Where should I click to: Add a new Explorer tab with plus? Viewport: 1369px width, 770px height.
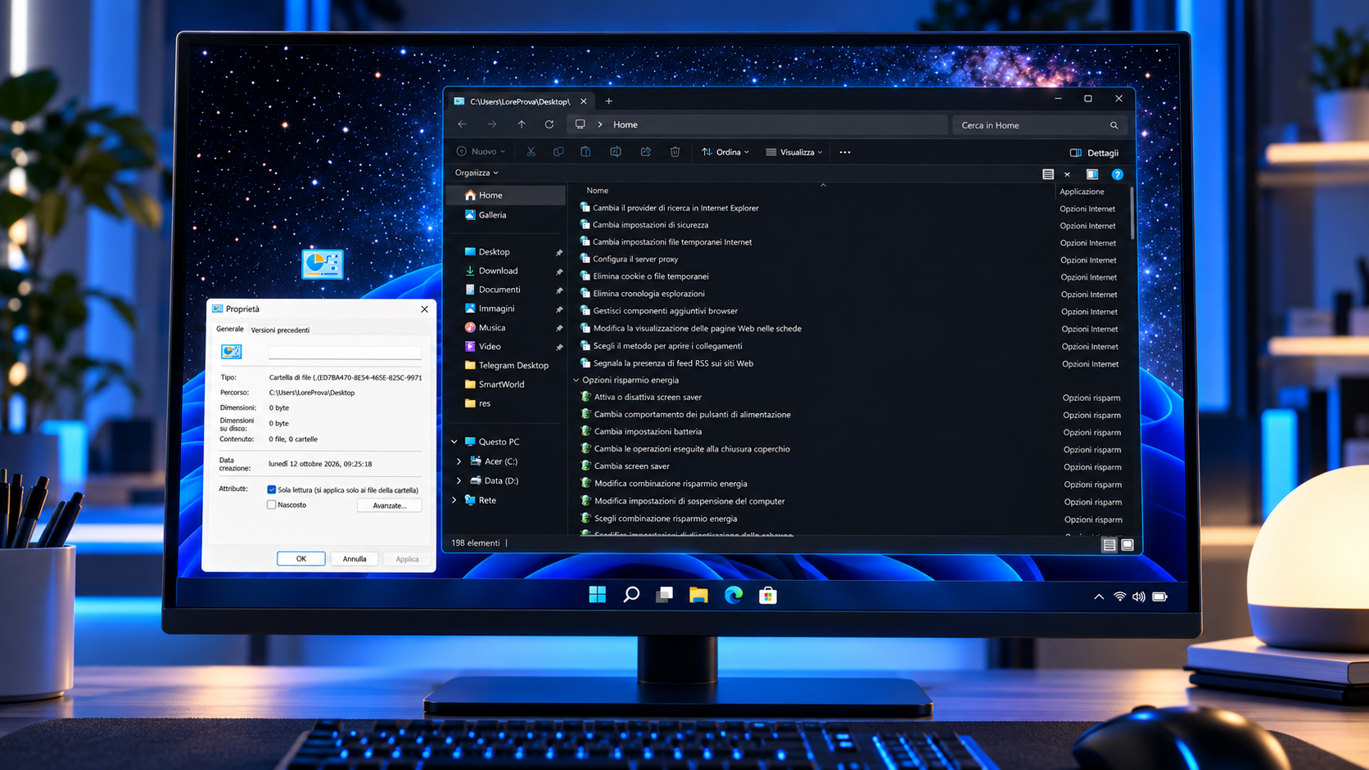(608, 101)
